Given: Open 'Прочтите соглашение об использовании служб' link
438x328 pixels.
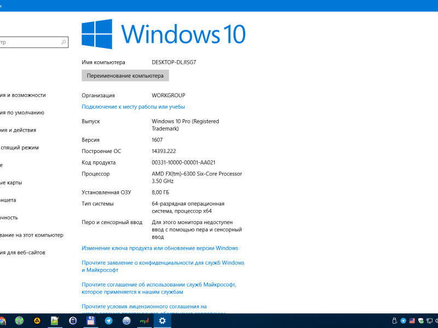Looking at the screenshot, I should 159,288.
